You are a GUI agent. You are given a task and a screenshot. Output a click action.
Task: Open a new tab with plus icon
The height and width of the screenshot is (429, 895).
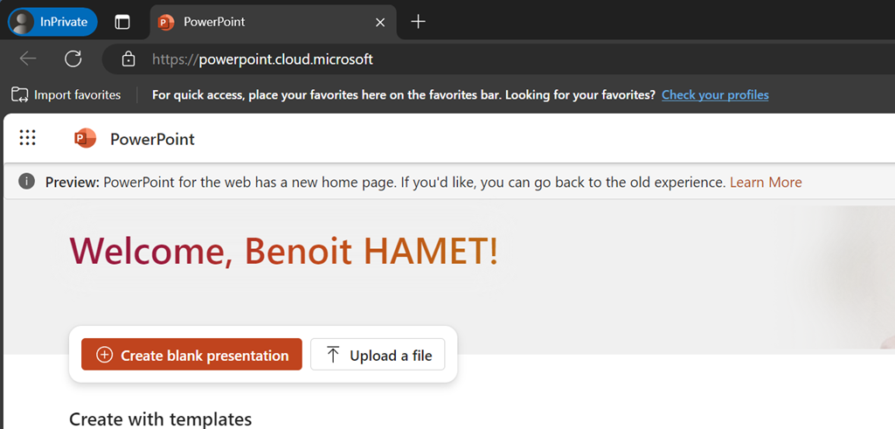click(x=419, y=22)
